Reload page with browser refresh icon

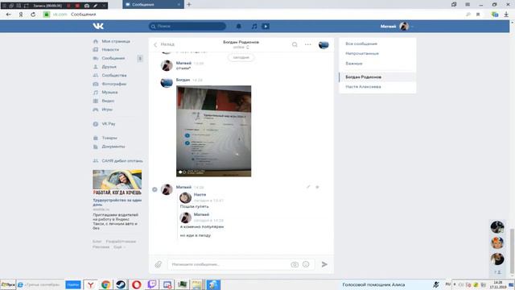tap(33, 14)
